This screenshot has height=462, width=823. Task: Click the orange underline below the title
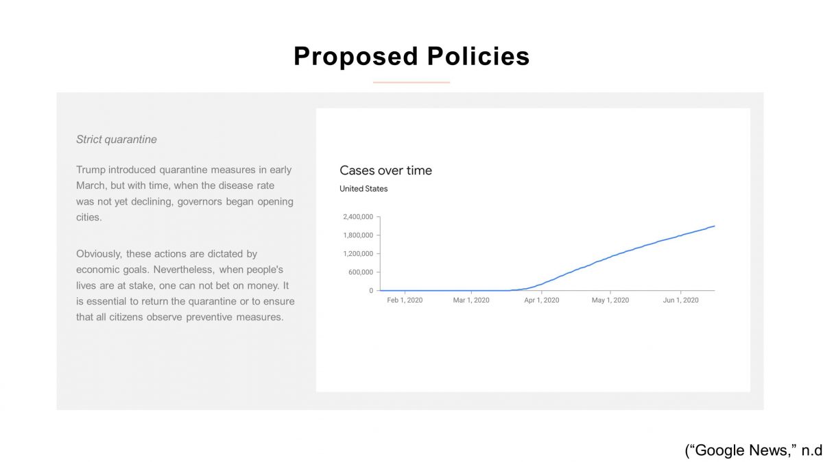pos(411,82)
